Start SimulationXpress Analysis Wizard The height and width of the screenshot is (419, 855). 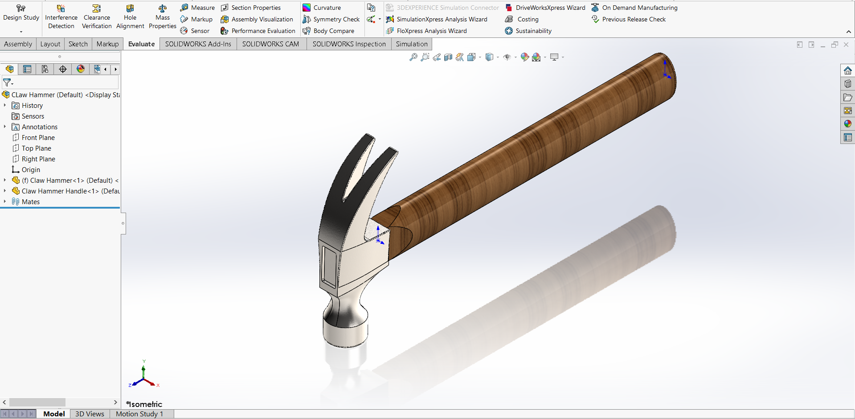[x=437, y=19]
